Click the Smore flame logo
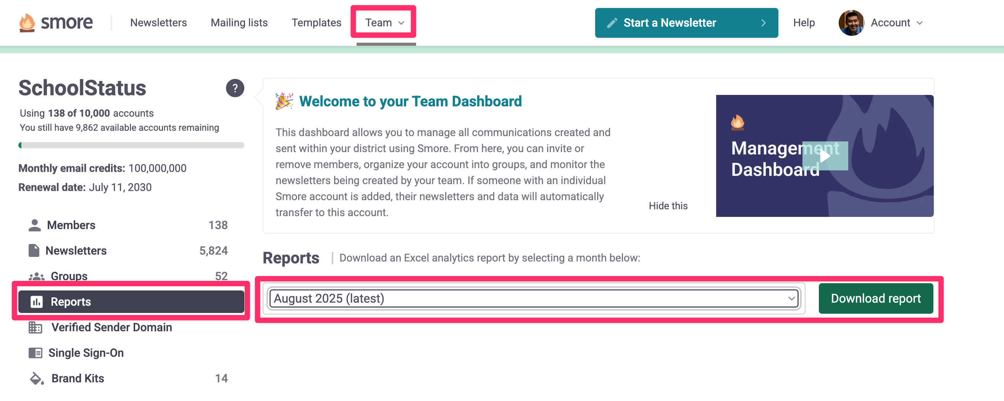Screen dimensions: 1004x401 point(27,22)
